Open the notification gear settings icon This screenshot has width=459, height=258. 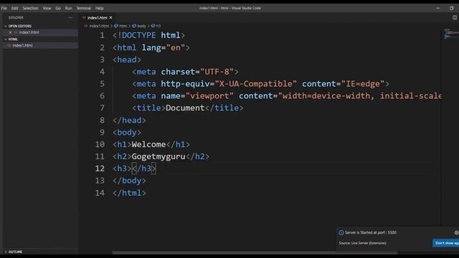click(x=456, y=232)
